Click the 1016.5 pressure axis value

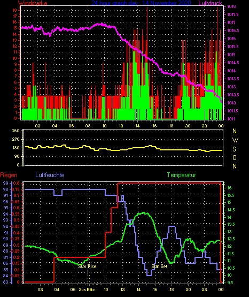tap(233, 31)
